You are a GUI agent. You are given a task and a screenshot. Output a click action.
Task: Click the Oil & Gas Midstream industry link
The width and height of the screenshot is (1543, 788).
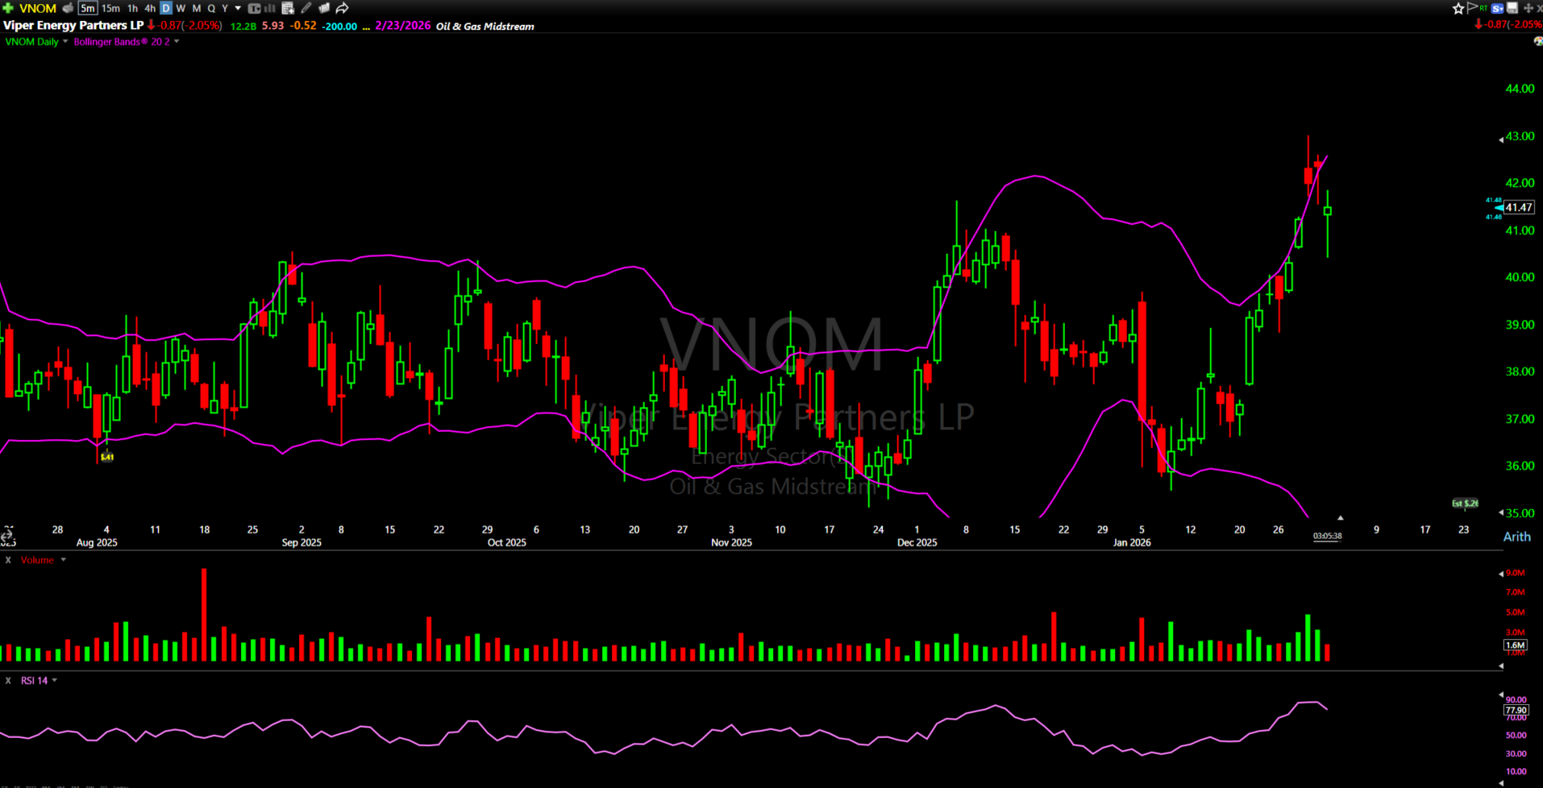(x=485, y=27)
